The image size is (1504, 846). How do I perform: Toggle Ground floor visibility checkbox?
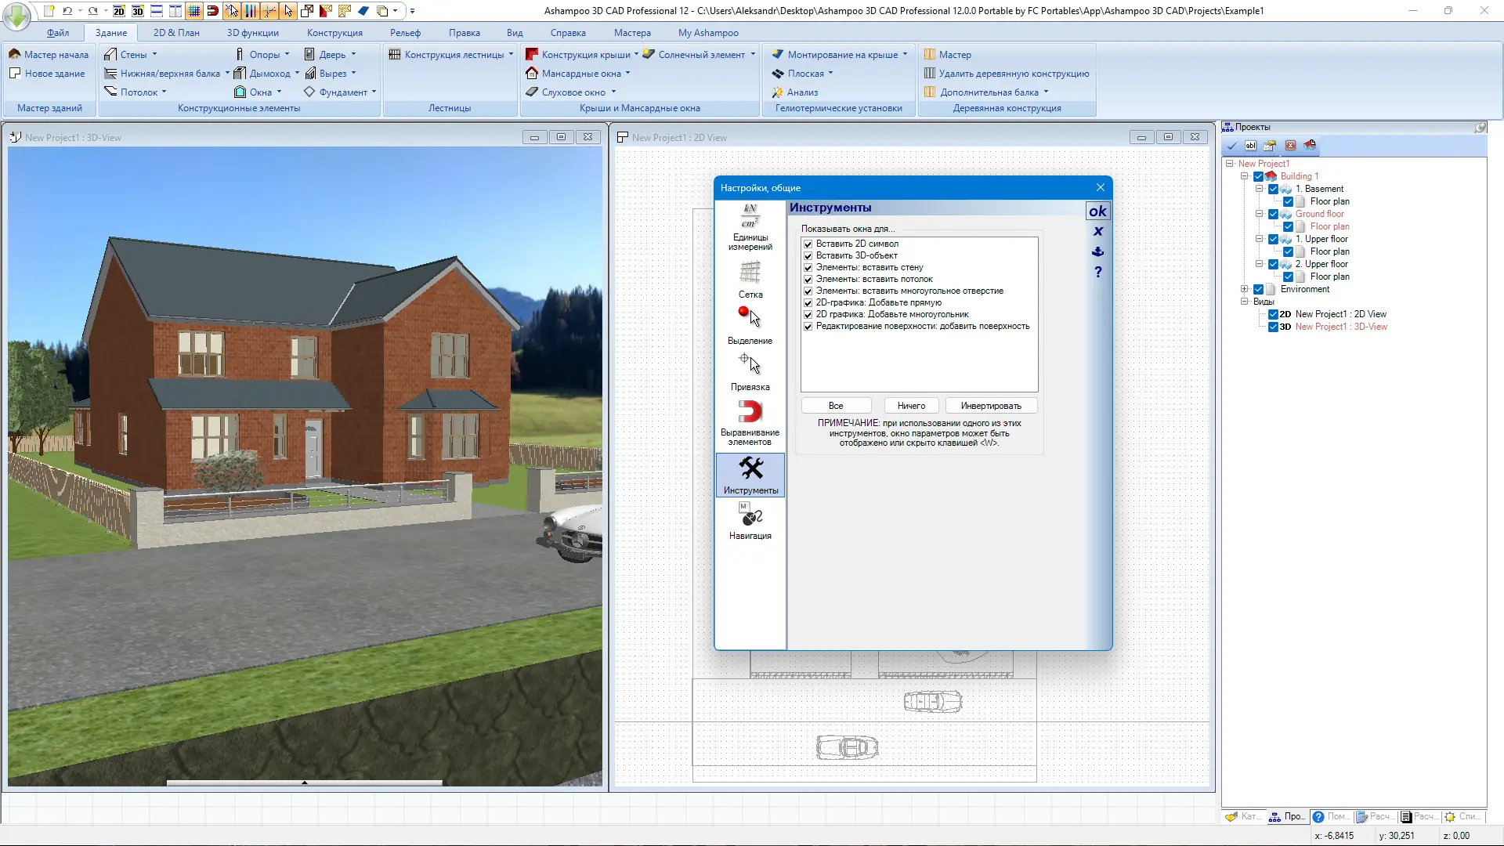[1273, 214]
